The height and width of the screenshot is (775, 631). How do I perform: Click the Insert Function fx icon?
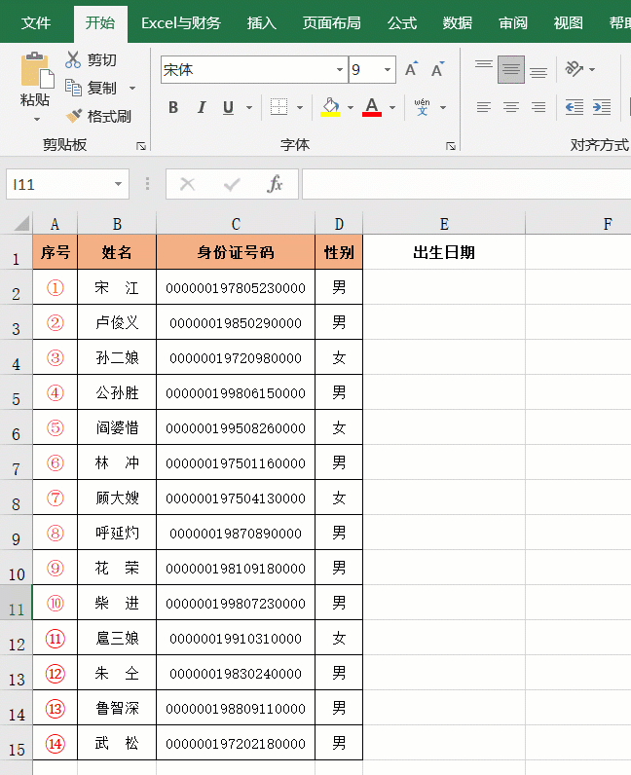tap(276, 184)
